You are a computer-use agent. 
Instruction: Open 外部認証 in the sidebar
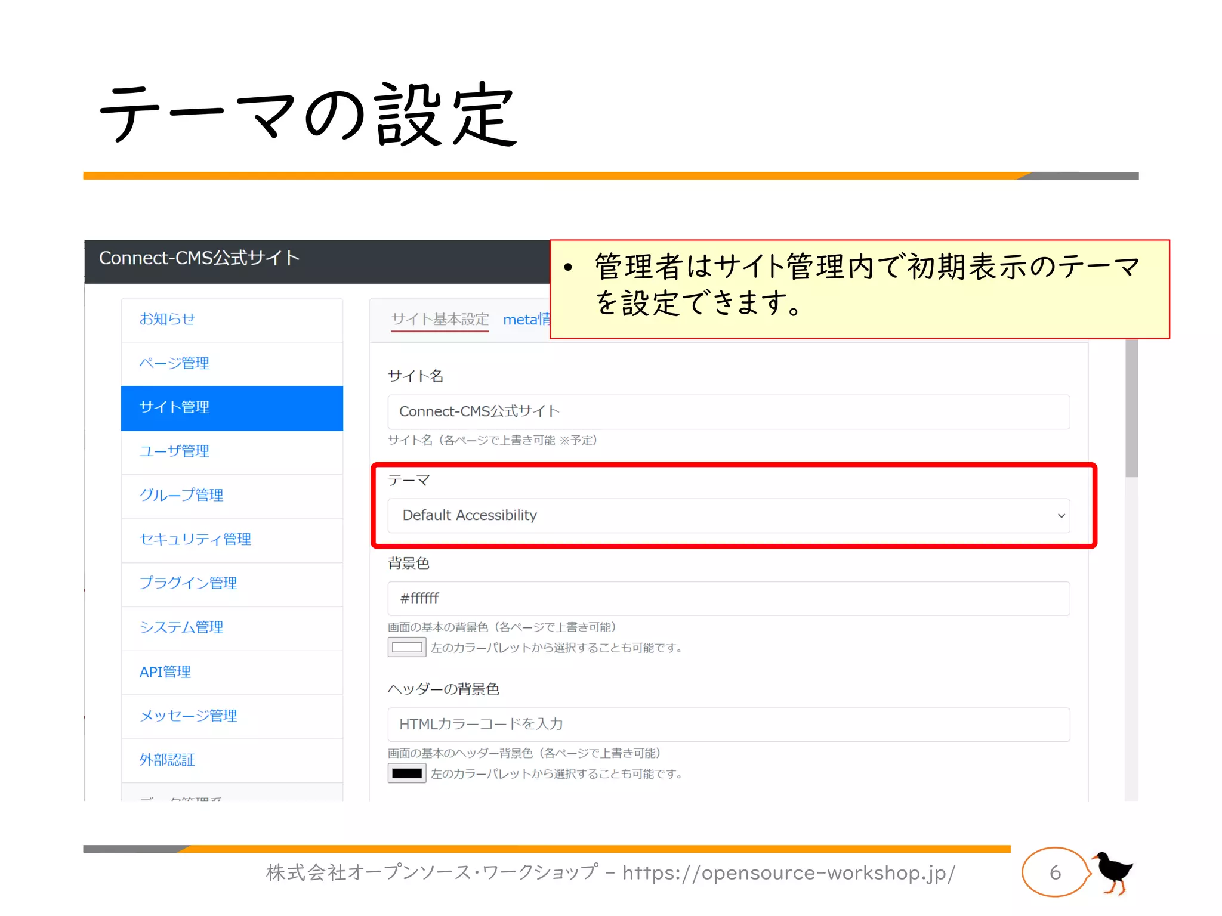tap(232, 761)
